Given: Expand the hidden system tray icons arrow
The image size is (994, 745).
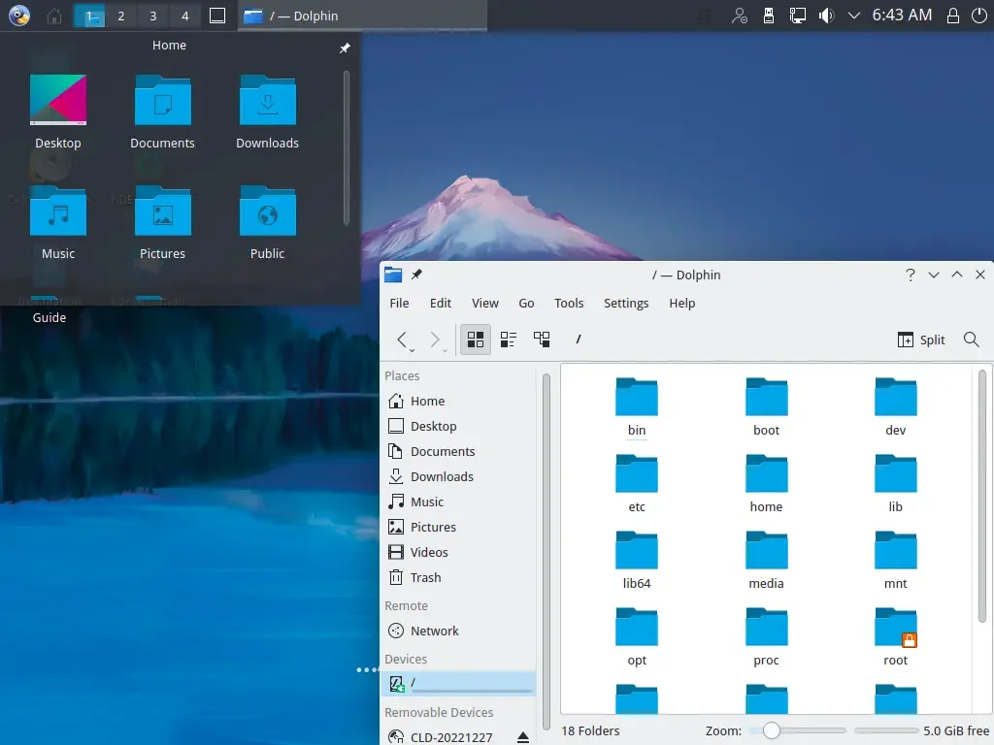Looking at the screenshot, I should pyautogui.click(x=854, y=16).
